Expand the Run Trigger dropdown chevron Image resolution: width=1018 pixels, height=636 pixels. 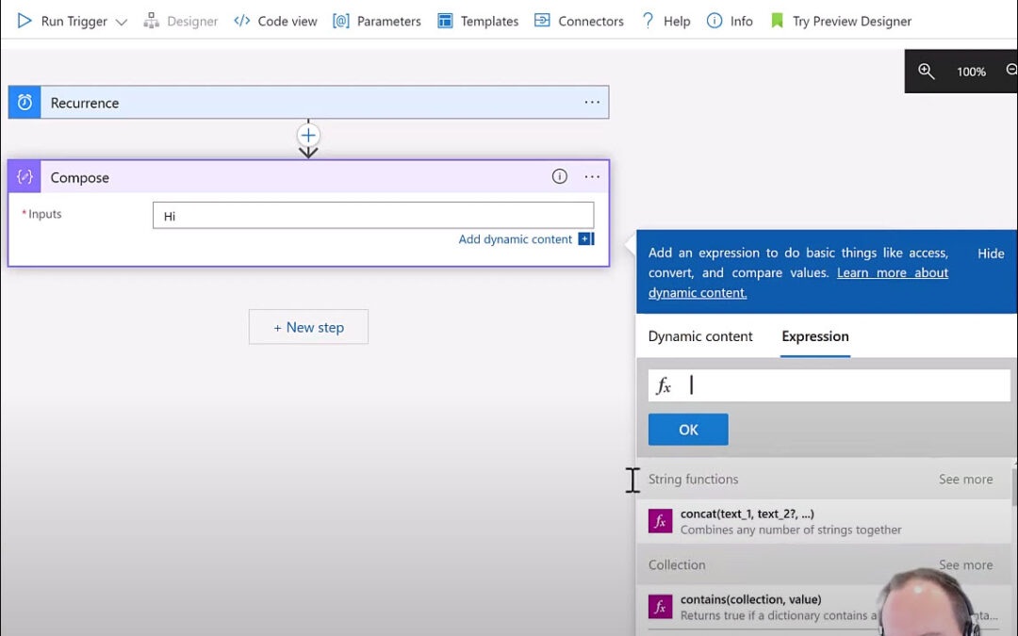(122, 22)
